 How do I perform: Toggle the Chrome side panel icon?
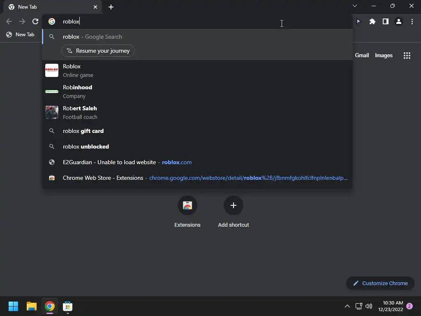pyautogui.click(x=386, y=21)
